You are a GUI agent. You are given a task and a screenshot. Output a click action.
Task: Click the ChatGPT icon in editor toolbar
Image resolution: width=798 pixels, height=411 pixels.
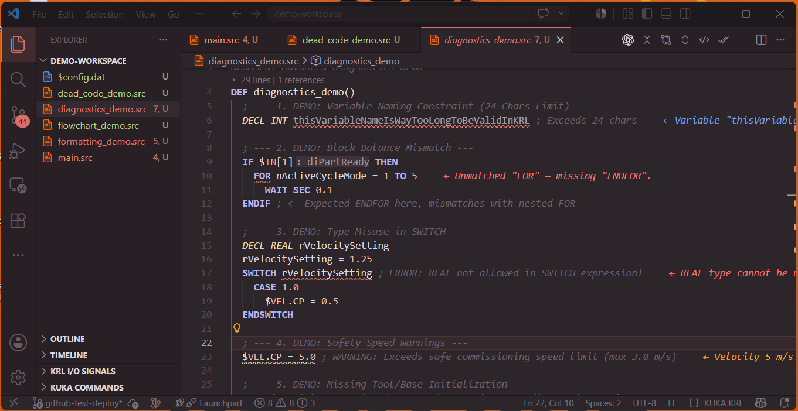[x=628, y=40]
